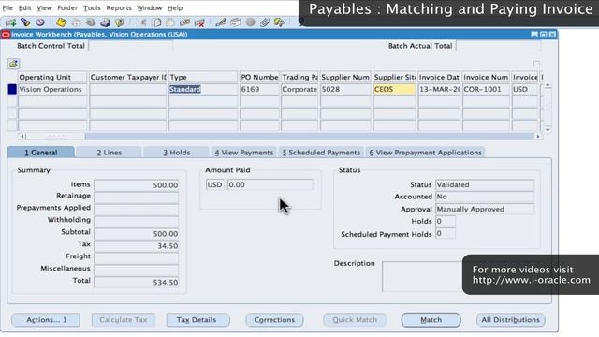Switch to the 5 Scheduled Payments tab
Image resolution: width=599 pixels, height=337 pixels.
click(x=321, y=152)
